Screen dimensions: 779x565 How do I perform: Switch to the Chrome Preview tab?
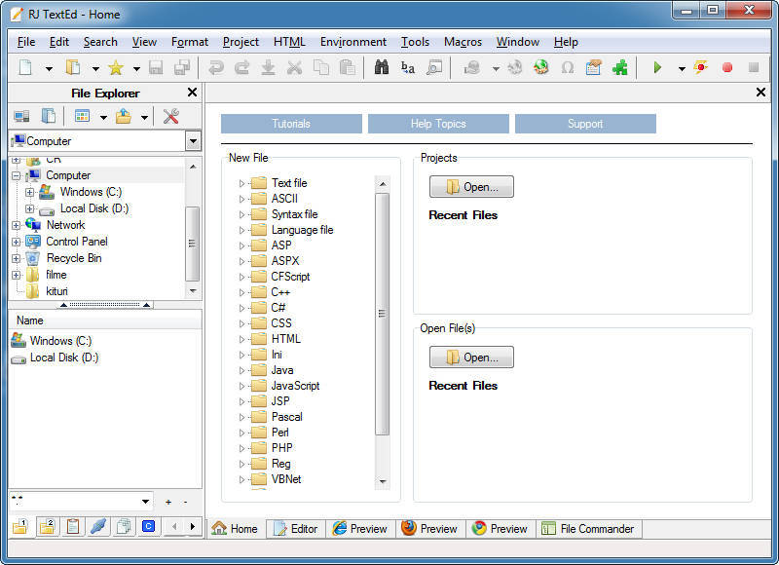[x=501, y=529]
